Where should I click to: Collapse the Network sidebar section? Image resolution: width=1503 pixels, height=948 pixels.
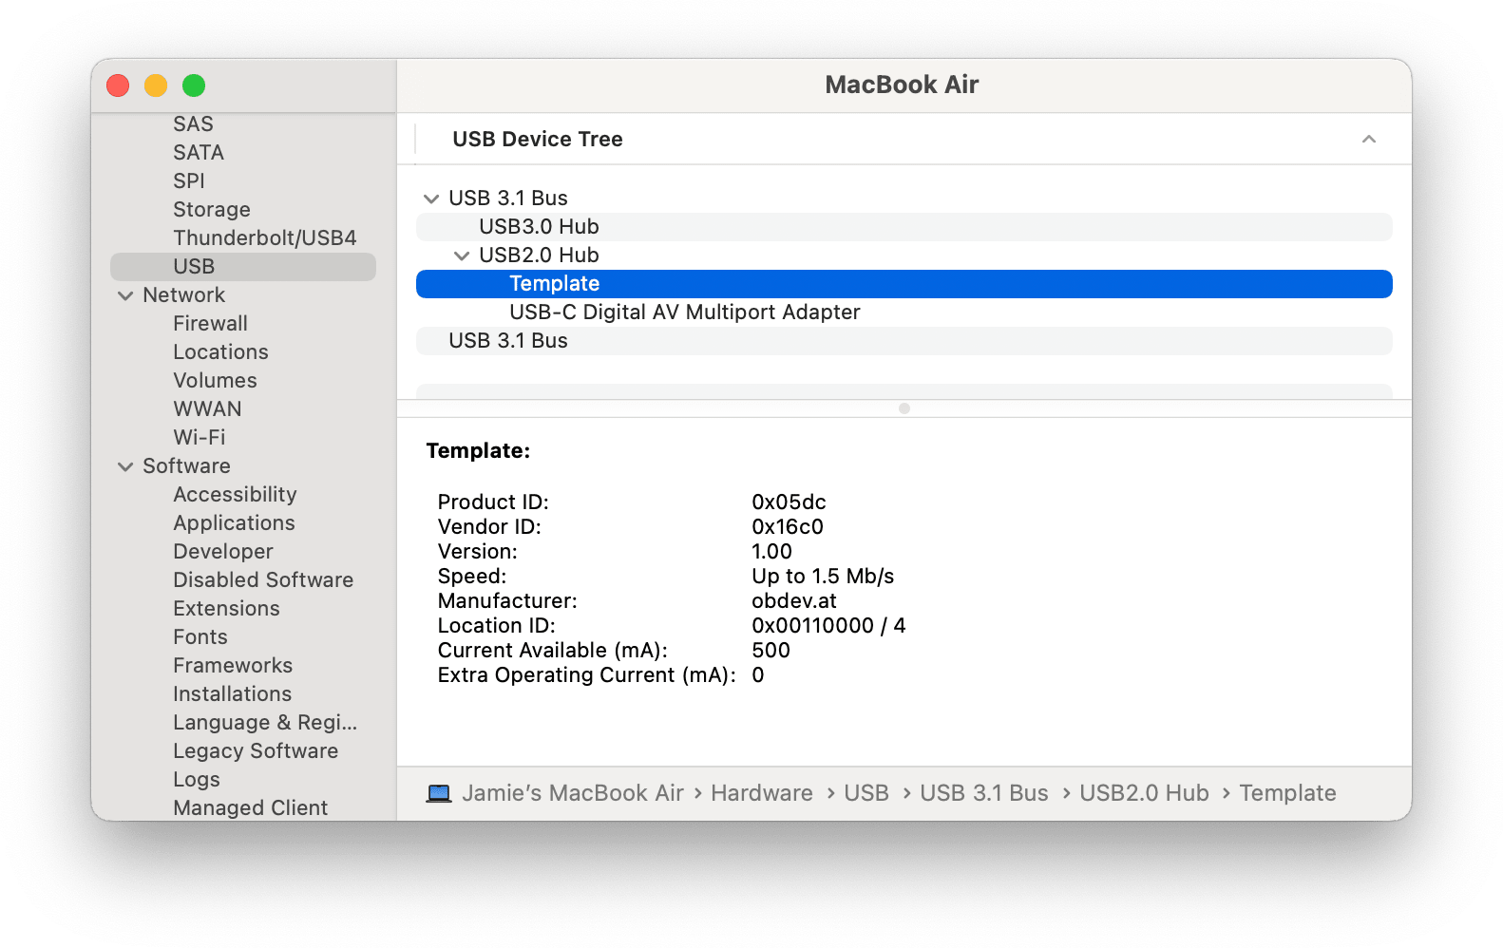click(125, 295)
